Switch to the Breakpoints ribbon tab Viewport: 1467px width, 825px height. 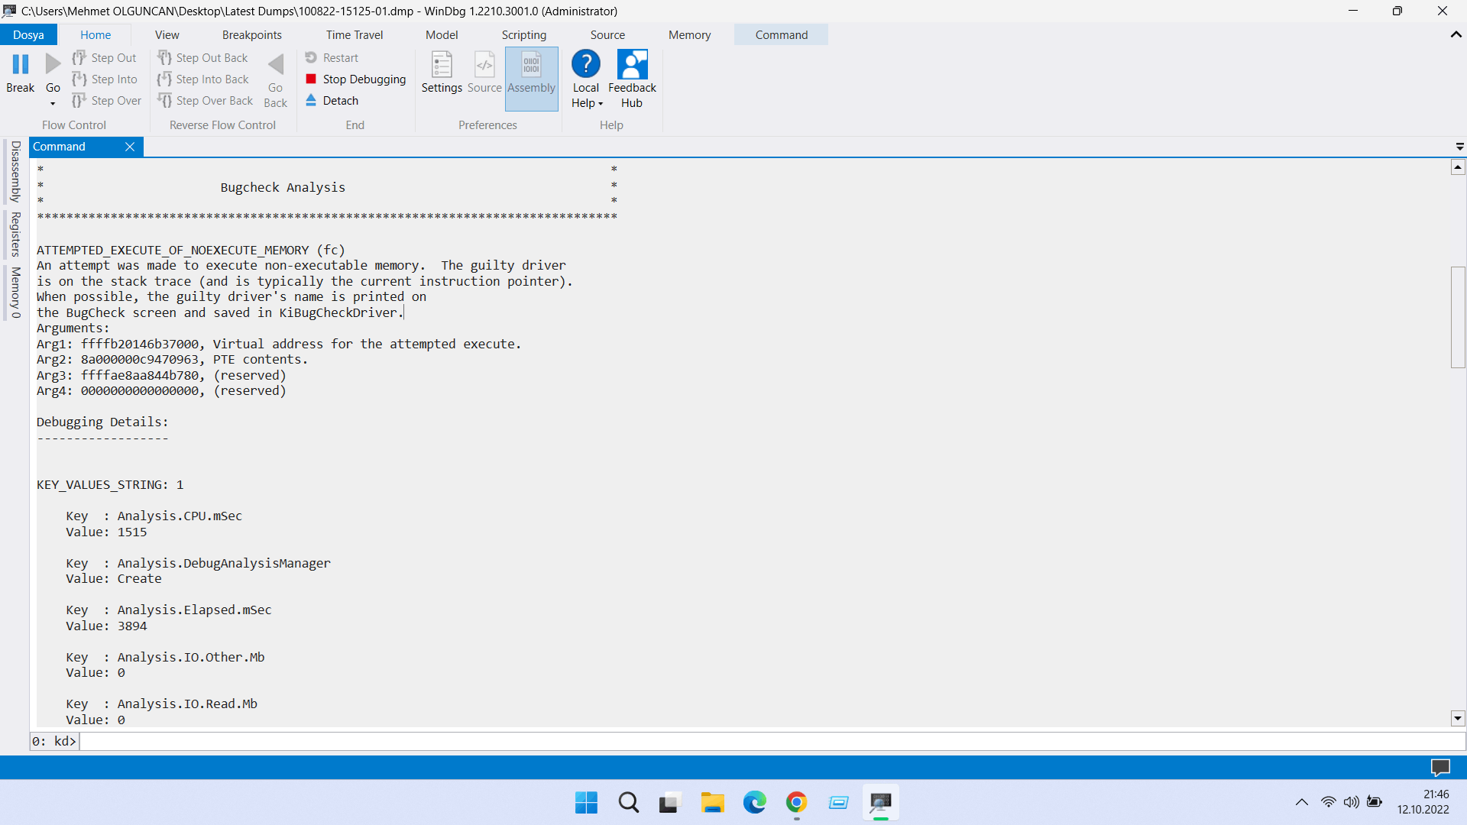click(x=251, y=34)
